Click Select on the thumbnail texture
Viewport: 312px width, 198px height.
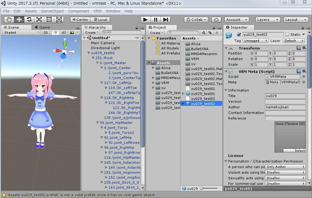click(294, 150)
